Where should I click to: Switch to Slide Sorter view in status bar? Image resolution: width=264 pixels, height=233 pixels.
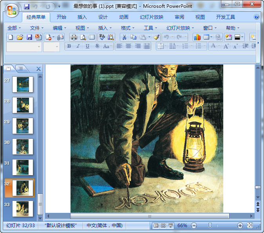(163, 226)
